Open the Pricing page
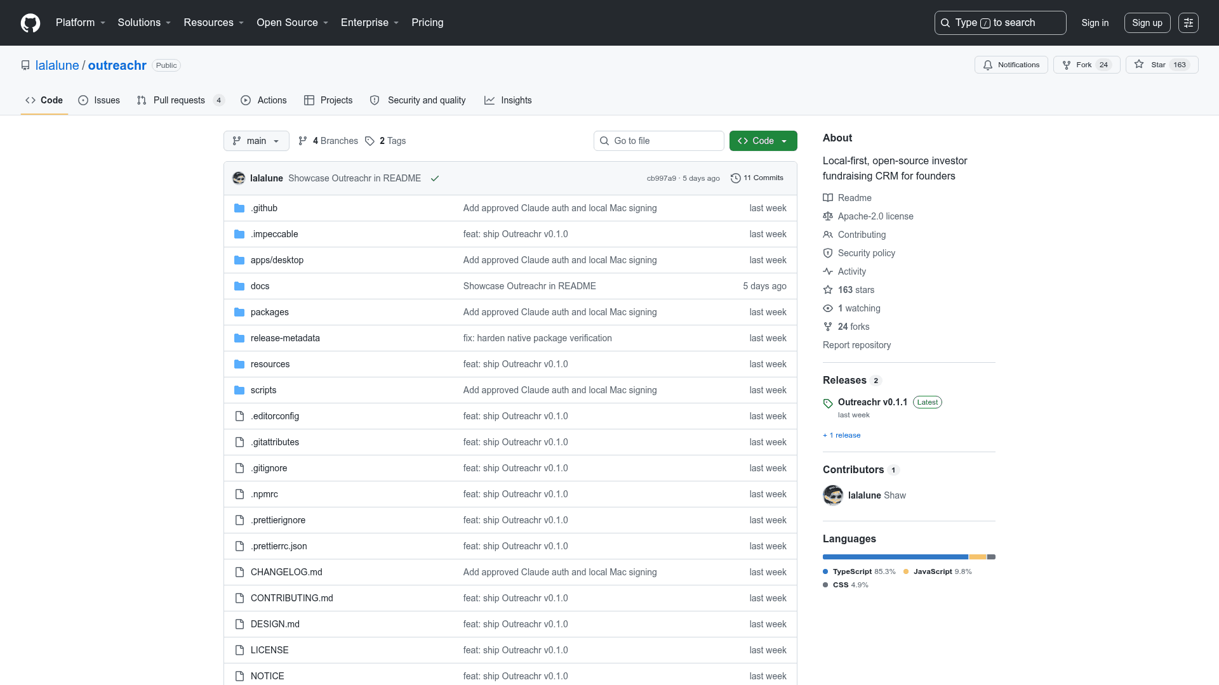 pos(427,23)
